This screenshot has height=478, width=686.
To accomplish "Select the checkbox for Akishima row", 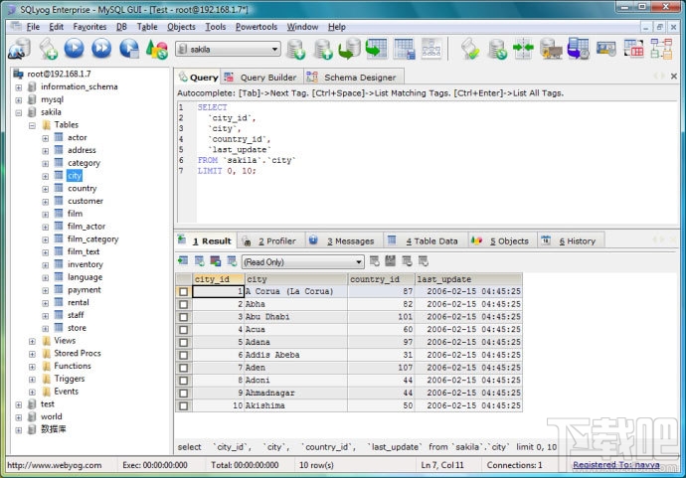I will [183, 406].
